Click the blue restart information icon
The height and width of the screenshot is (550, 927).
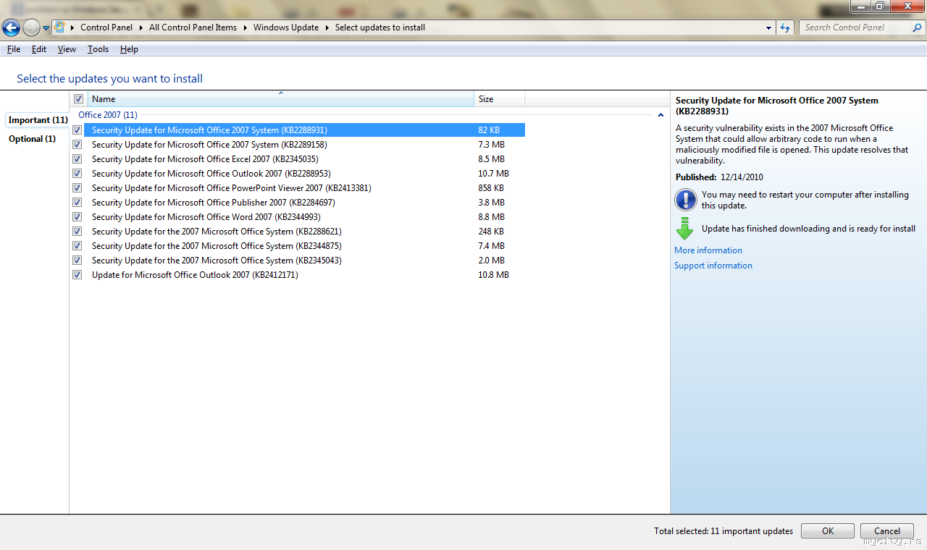tap(685, 200)
